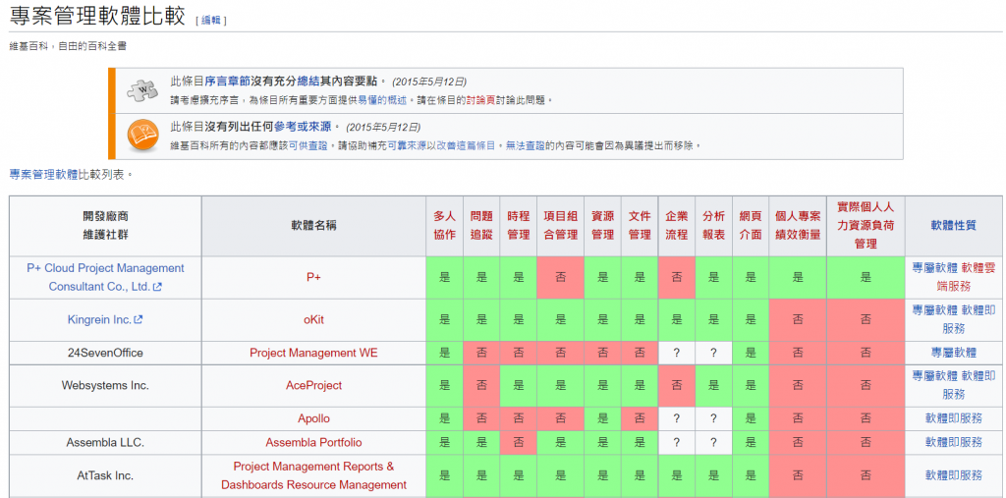Screen dimensions: 1006x498
Task: Click 否 under 企業流程 in P+ row
Action: tap(677, 278)
